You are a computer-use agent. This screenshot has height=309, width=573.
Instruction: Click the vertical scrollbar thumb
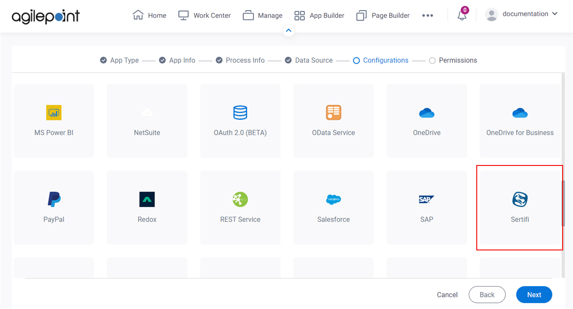pyautogui.click(x=564, y=203)
